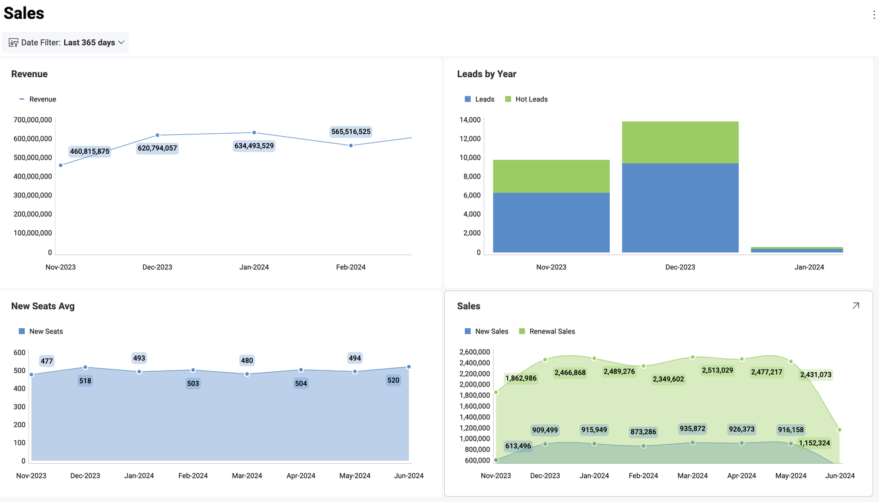Screen dimensions: 879x502
Task: Open the dashboard three-dot overflow menu
Action: [874, 15]
